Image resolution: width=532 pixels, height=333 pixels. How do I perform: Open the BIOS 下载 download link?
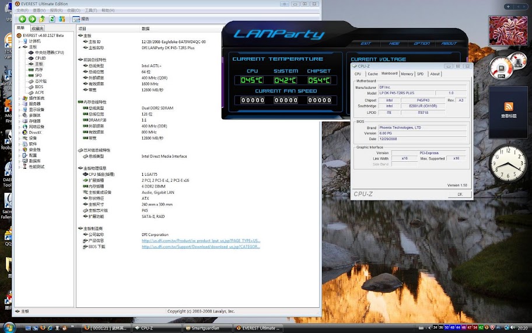[x=201, y=247]
